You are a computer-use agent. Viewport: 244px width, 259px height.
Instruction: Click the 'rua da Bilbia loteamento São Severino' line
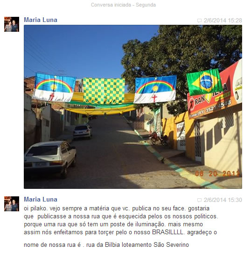tap(138, 245)
